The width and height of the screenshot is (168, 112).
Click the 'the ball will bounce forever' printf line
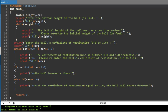87,86
